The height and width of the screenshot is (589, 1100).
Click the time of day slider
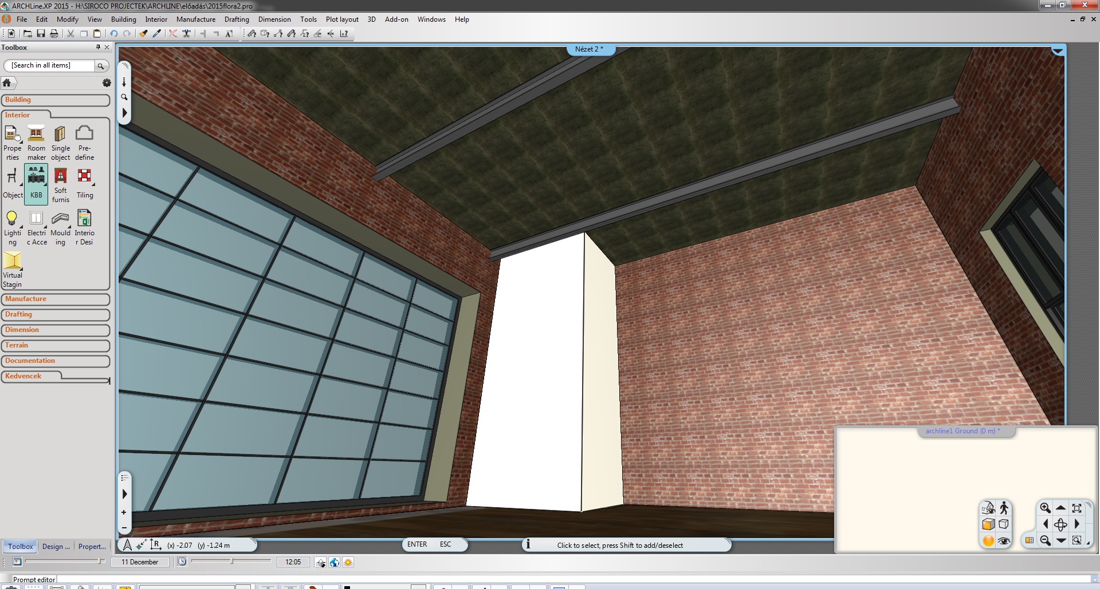pyautogui.click(x=231, y=562)
